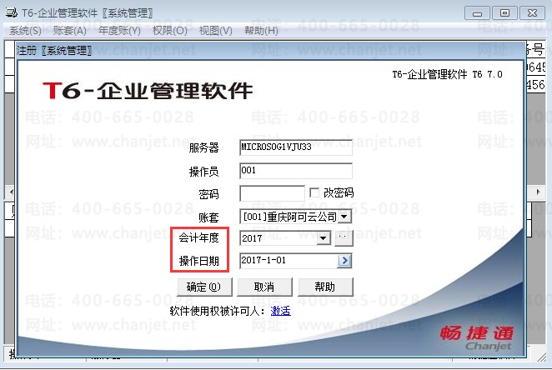Follow the 激活 activation link

280,311
